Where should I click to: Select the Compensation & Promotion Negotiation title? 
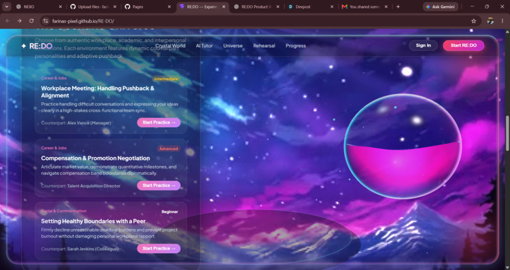pyautogui.click(x=96, y=158)
